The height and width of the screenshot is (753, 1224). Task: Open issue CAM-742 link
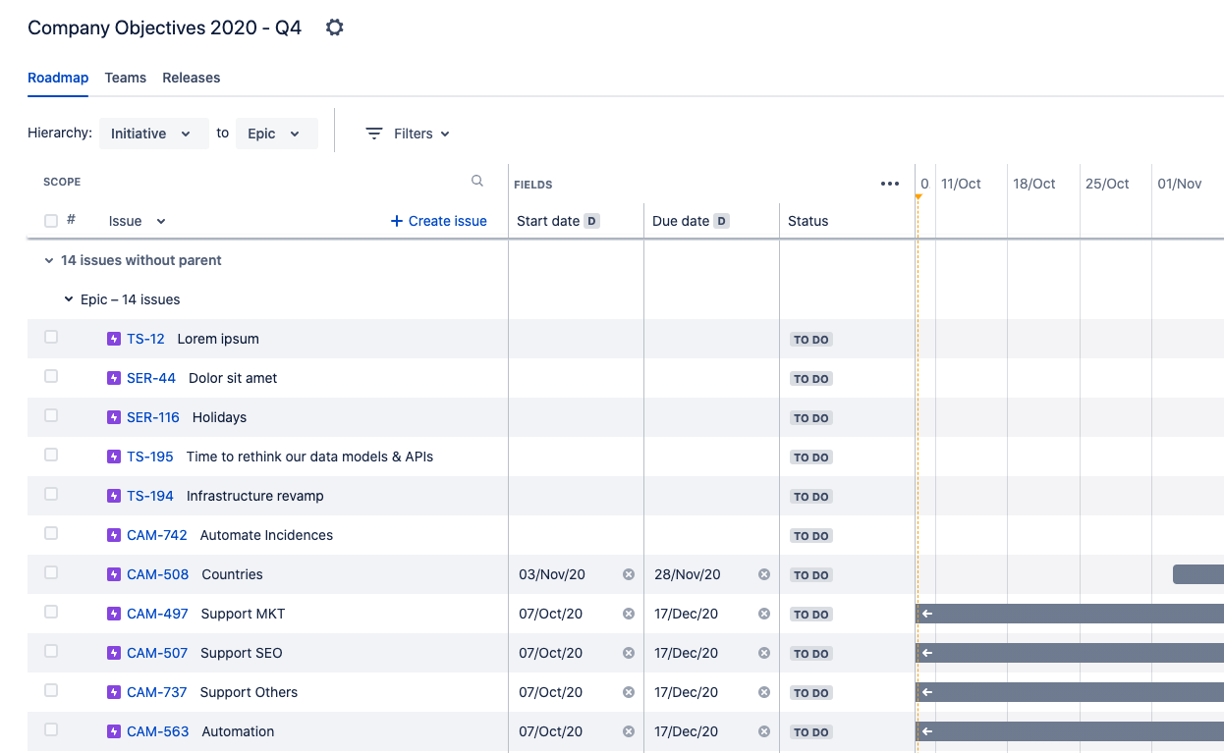[157, 535]
